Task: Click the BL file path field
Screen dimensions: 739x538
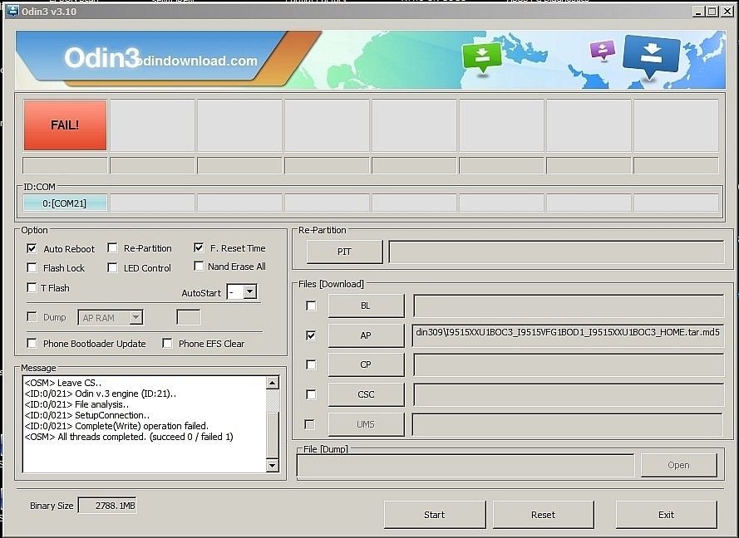Action: (x=569, y=306)
